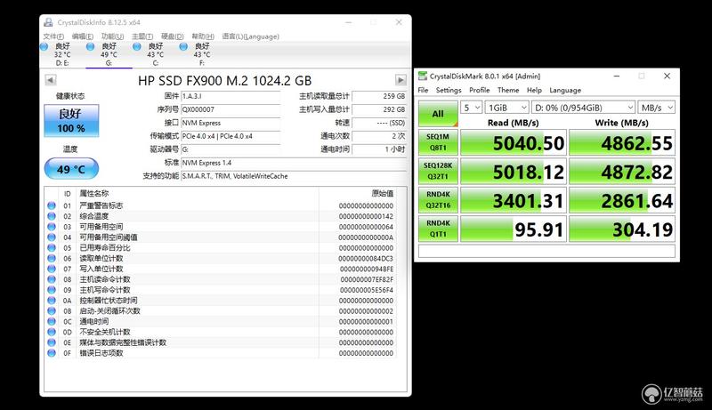Click status orb for attribute 04 可用备用空间阈值
Image resolution: width=712 pixels, height=410 pixels.
point(52,237)
